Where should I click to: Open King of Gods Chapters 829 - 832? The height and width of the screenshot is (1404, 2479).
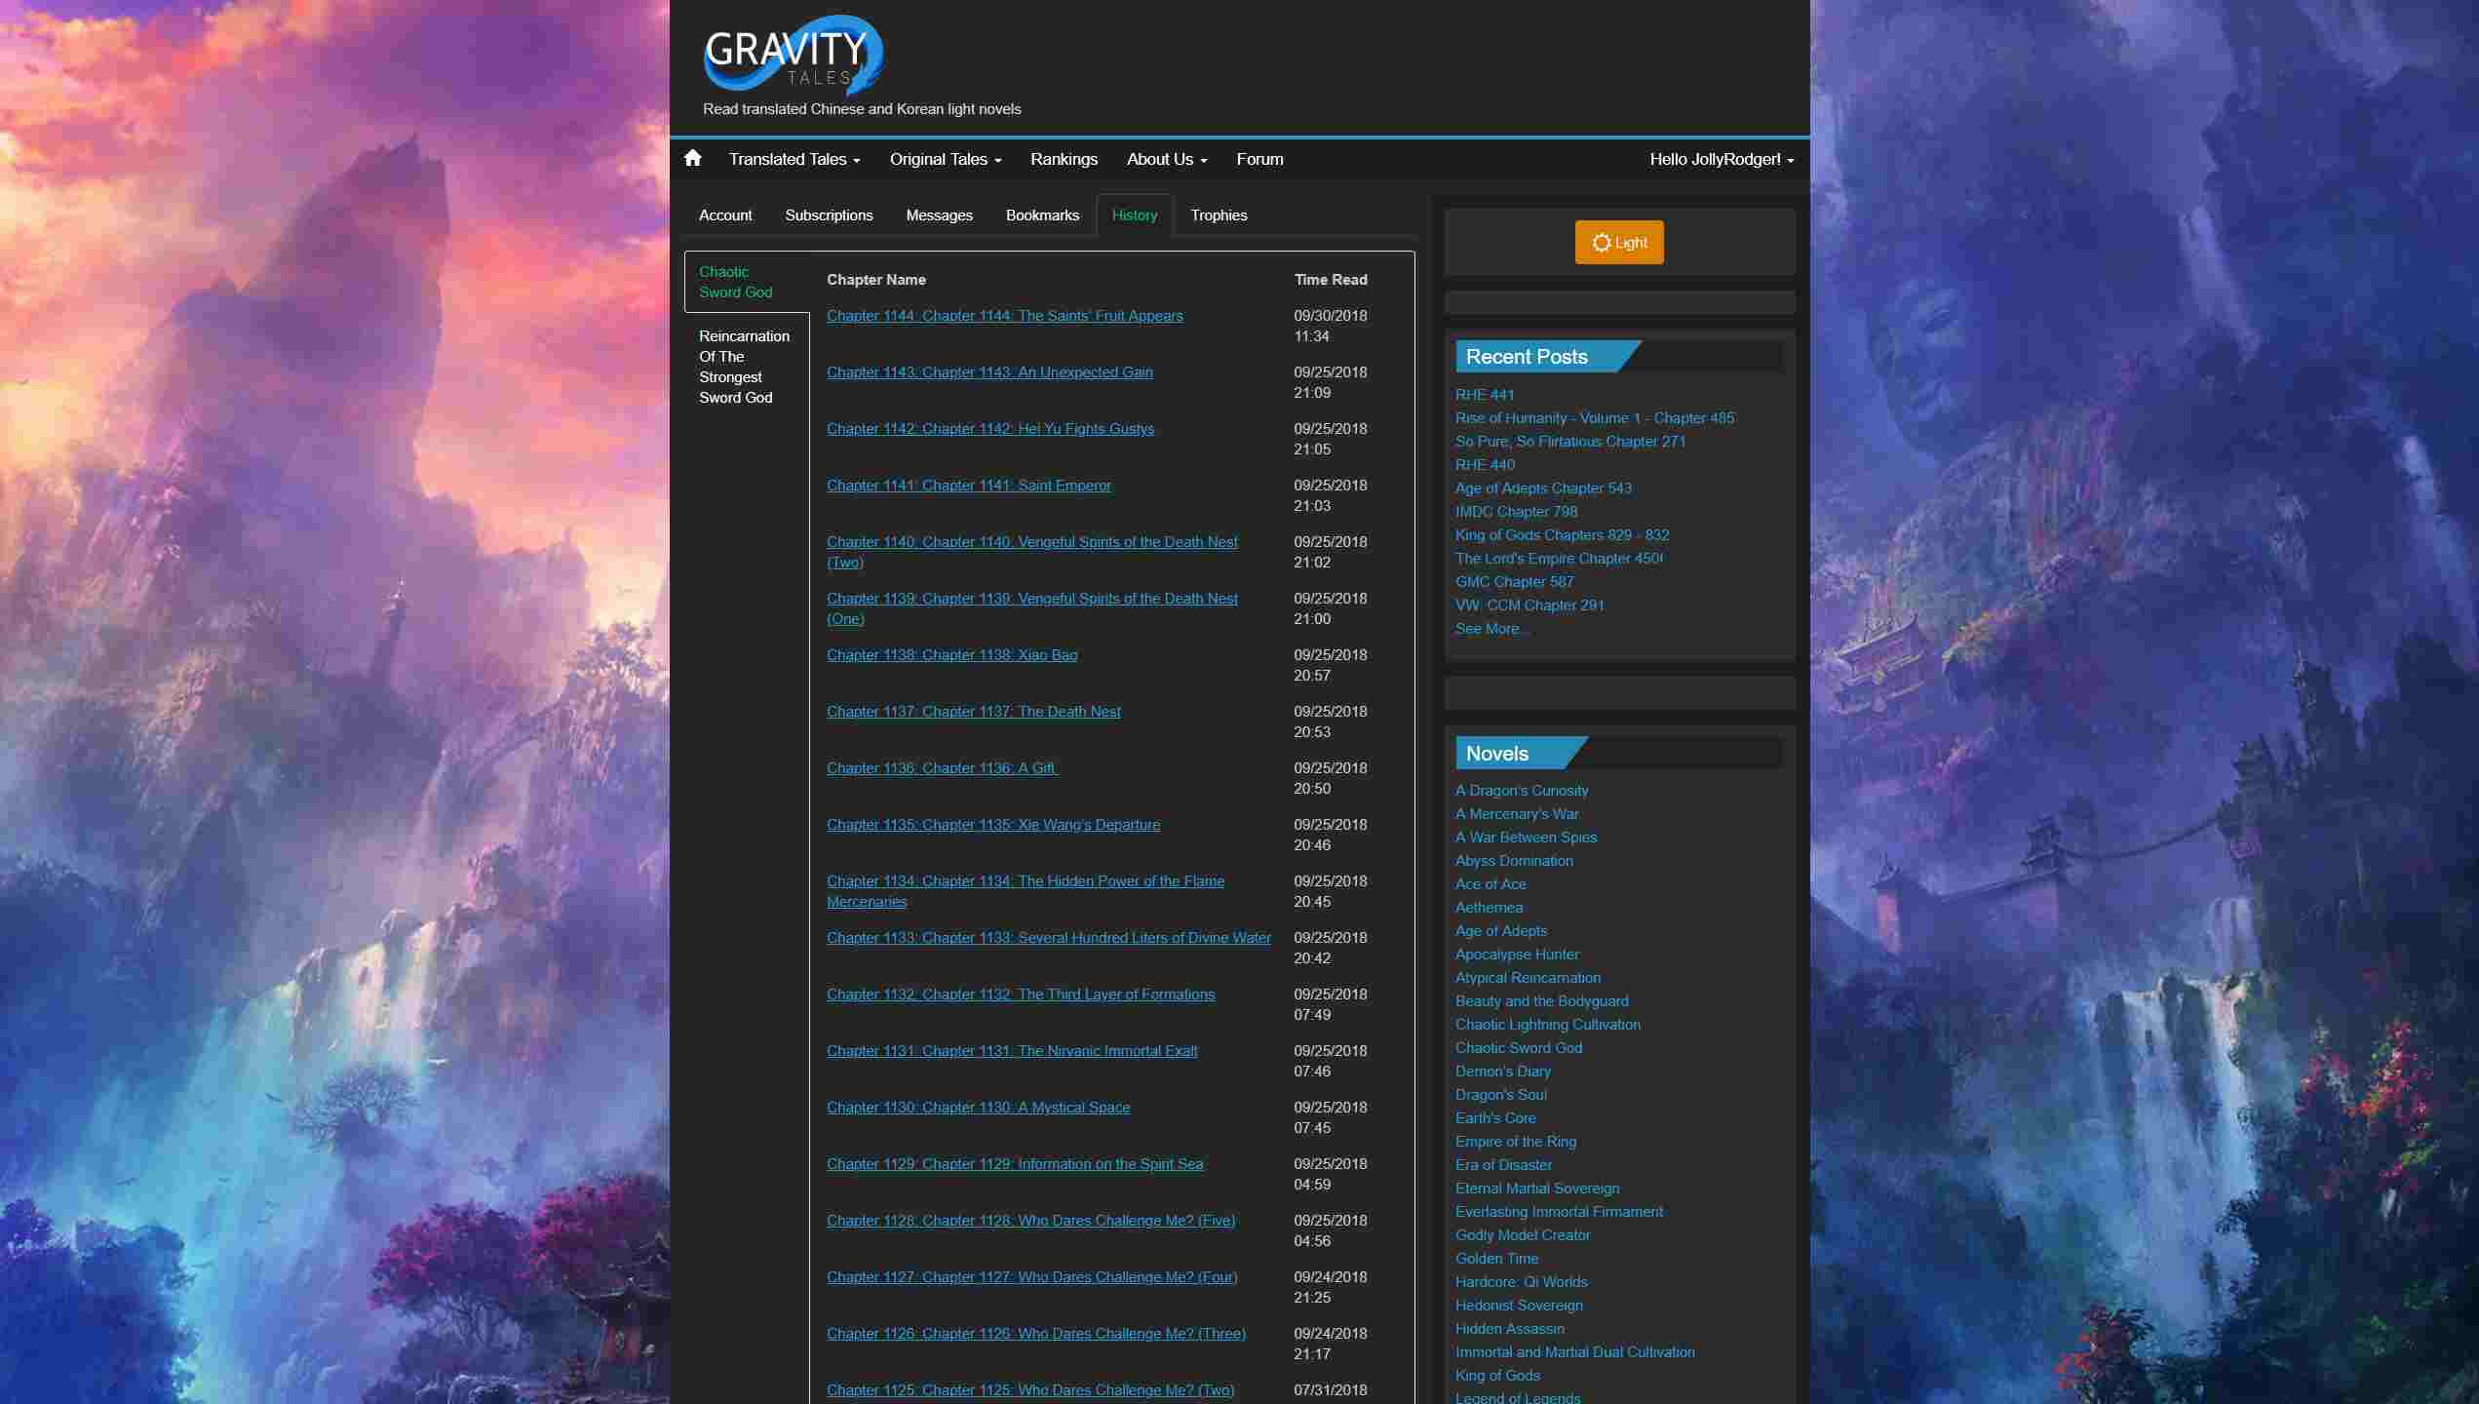point(1562,535)
